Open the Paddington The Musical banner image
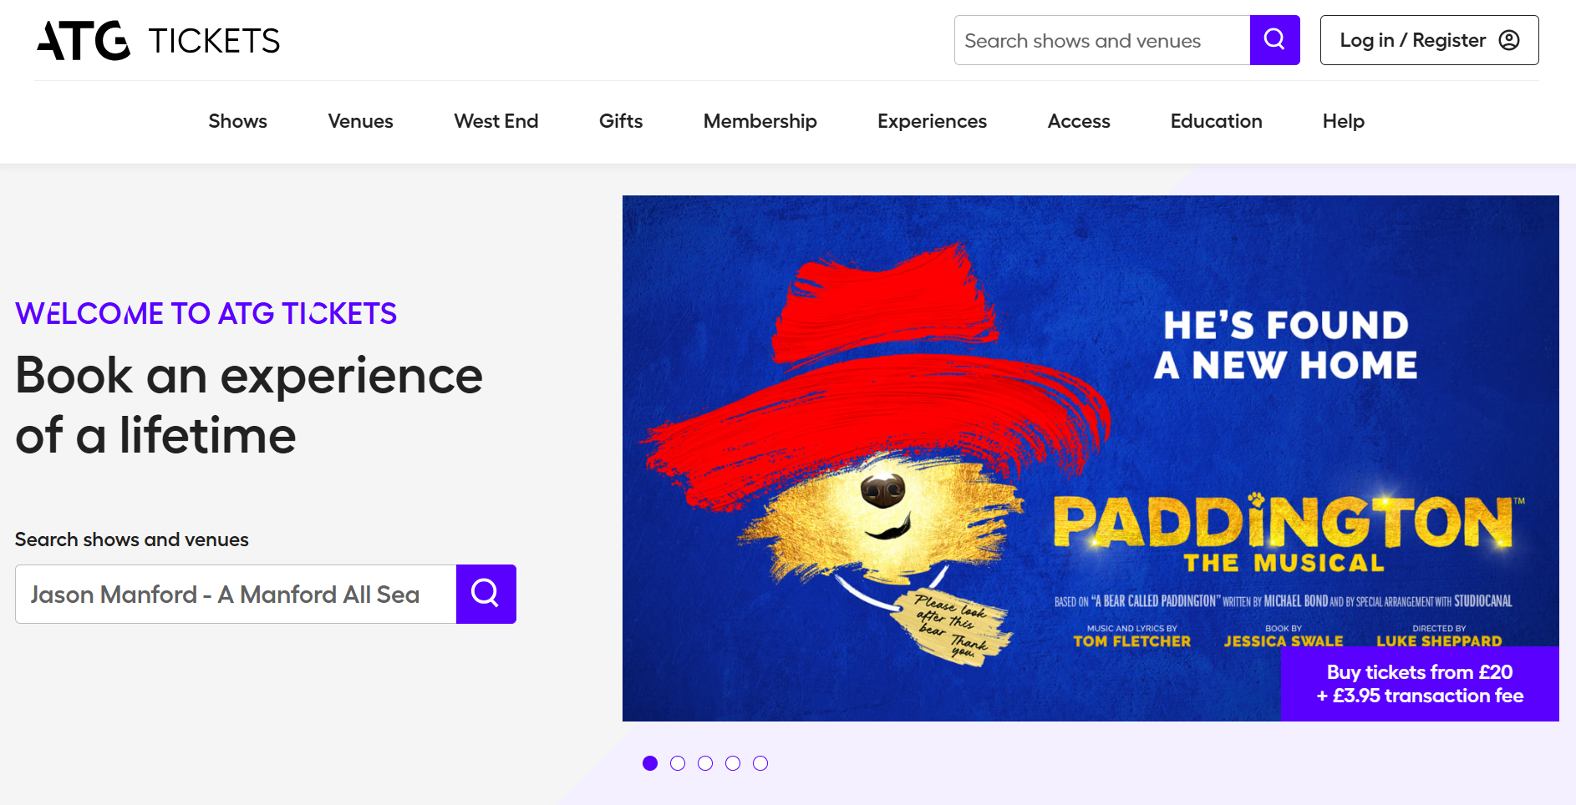Screen dimensions: 1576x805 (1090, 458)
